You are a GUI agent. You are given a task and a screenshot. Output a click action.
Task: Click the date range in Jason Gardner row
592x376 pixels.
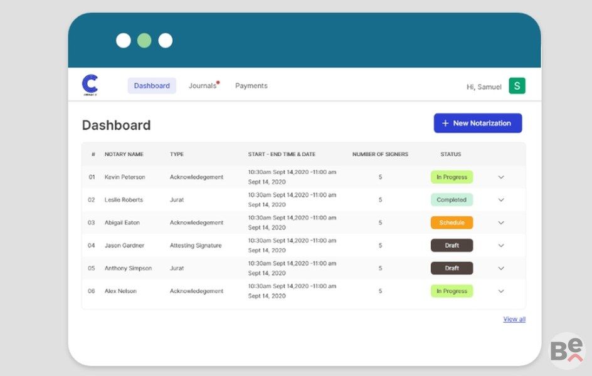tap(292, 246)
